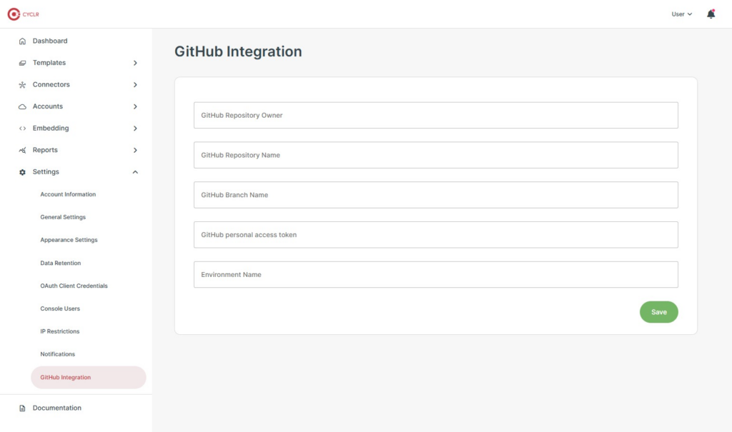Open General Settings
This screenshot has width=732, height=432.
point(63,217)
